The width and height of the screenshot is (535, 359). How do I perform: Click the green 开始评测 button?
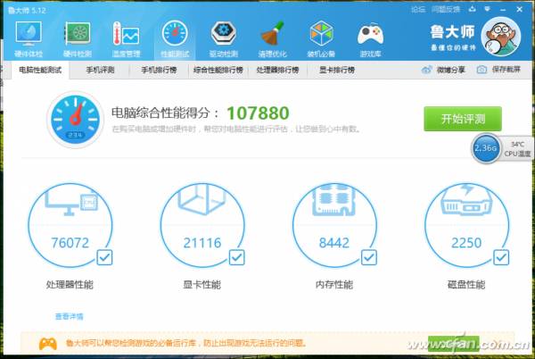coord(463,119)
